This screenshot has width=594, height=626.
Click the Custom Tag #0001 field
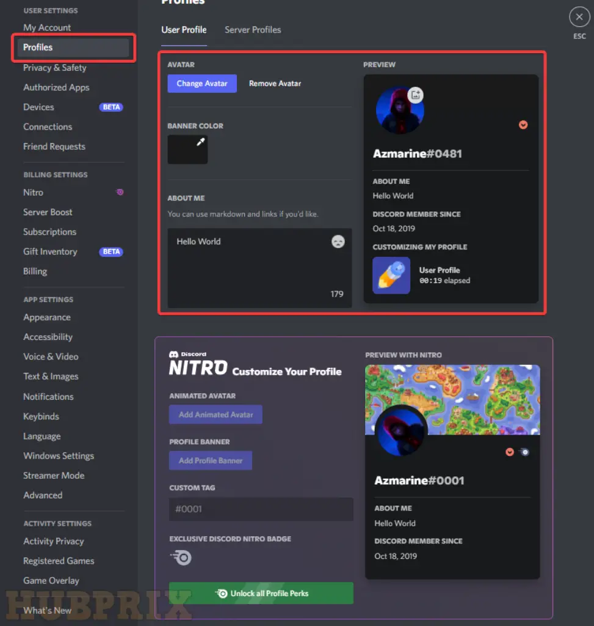(x=261, y=509)
